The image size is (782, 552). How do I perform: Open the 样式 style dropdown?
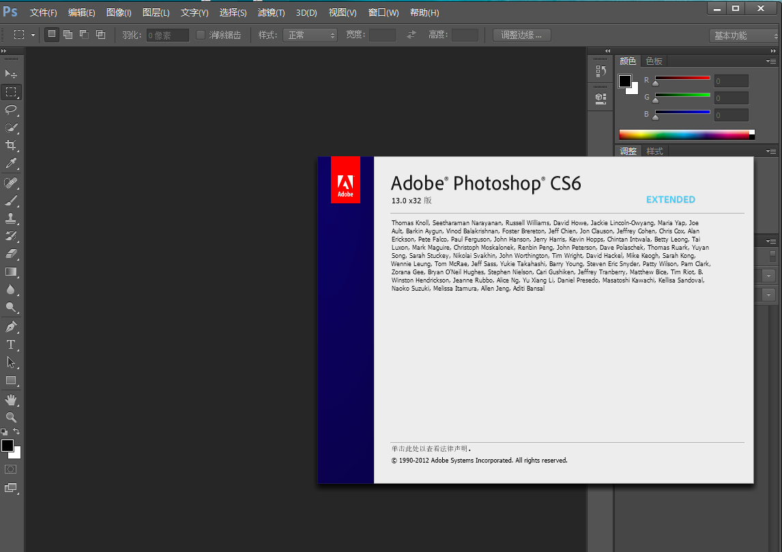[x=310, y=35]
